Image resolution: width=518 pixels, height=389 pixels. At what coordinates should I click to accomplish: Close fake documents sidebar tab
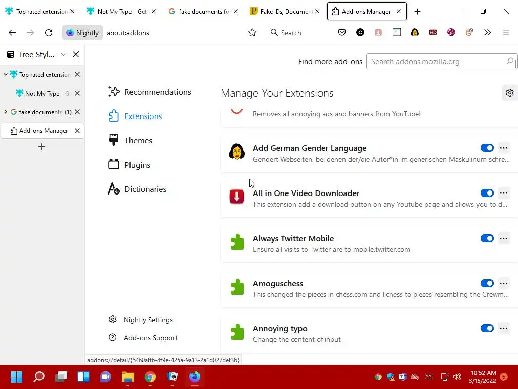point(77,112)
